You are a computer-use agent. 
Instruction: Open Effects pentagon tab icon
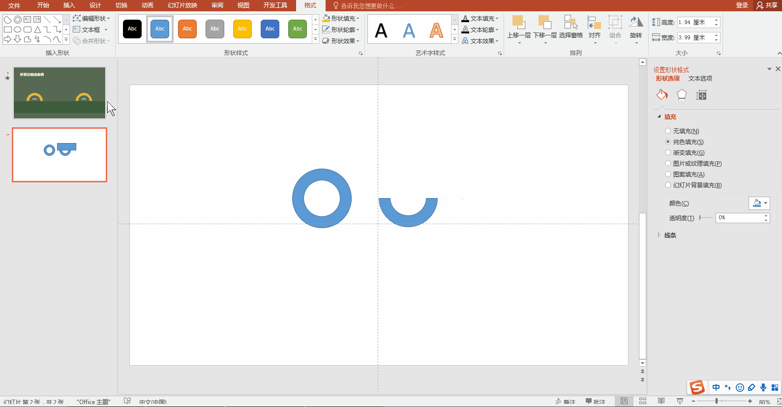682,95
